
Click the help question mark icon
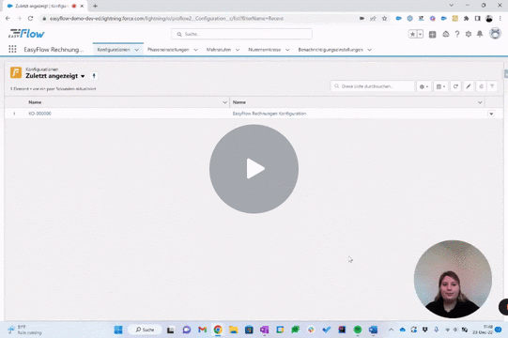457,34
